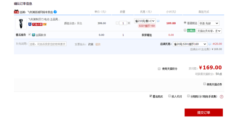
Task: Open the 飞利浦制须刀 product title link
Action: click(x=44, y=20)
